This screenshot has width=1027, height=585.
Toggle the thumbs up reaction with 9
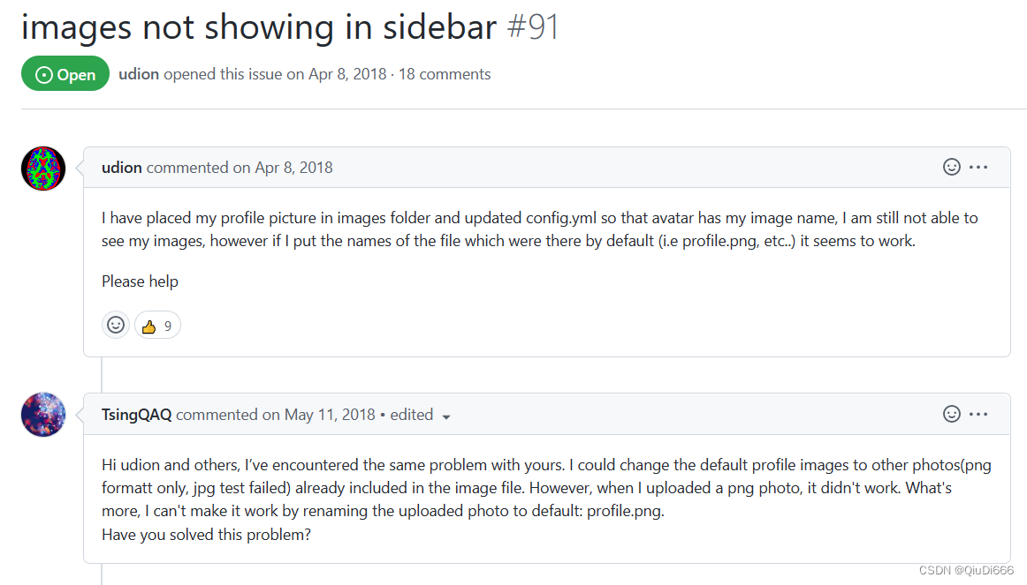(x=158, y=326)
